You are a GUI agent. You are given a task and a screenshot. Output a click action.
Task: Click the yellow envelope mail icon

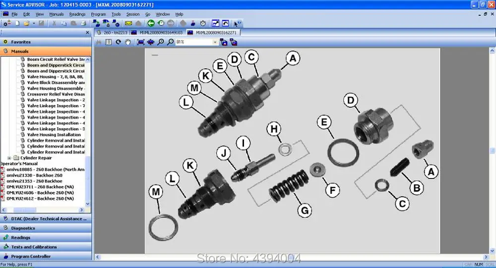pos(128,23)
